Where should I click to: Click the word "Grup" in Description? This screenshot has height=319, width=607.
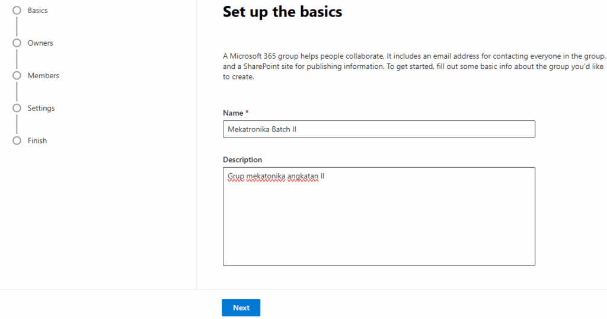coord(235,176)
